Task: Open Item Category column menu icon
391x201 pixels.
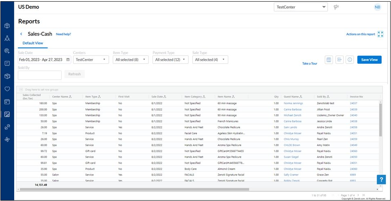Action: point(204,96)
